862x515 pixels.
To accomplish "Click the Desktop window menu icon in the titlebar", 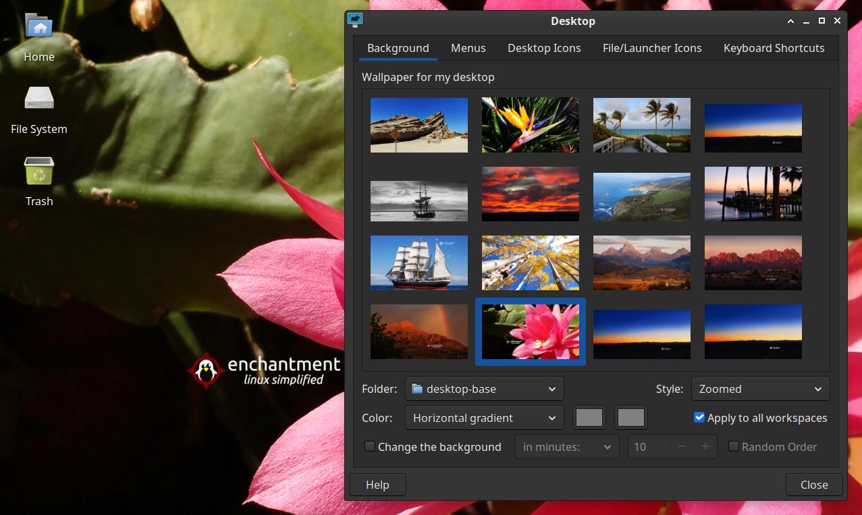I will (x=355, y=20).
